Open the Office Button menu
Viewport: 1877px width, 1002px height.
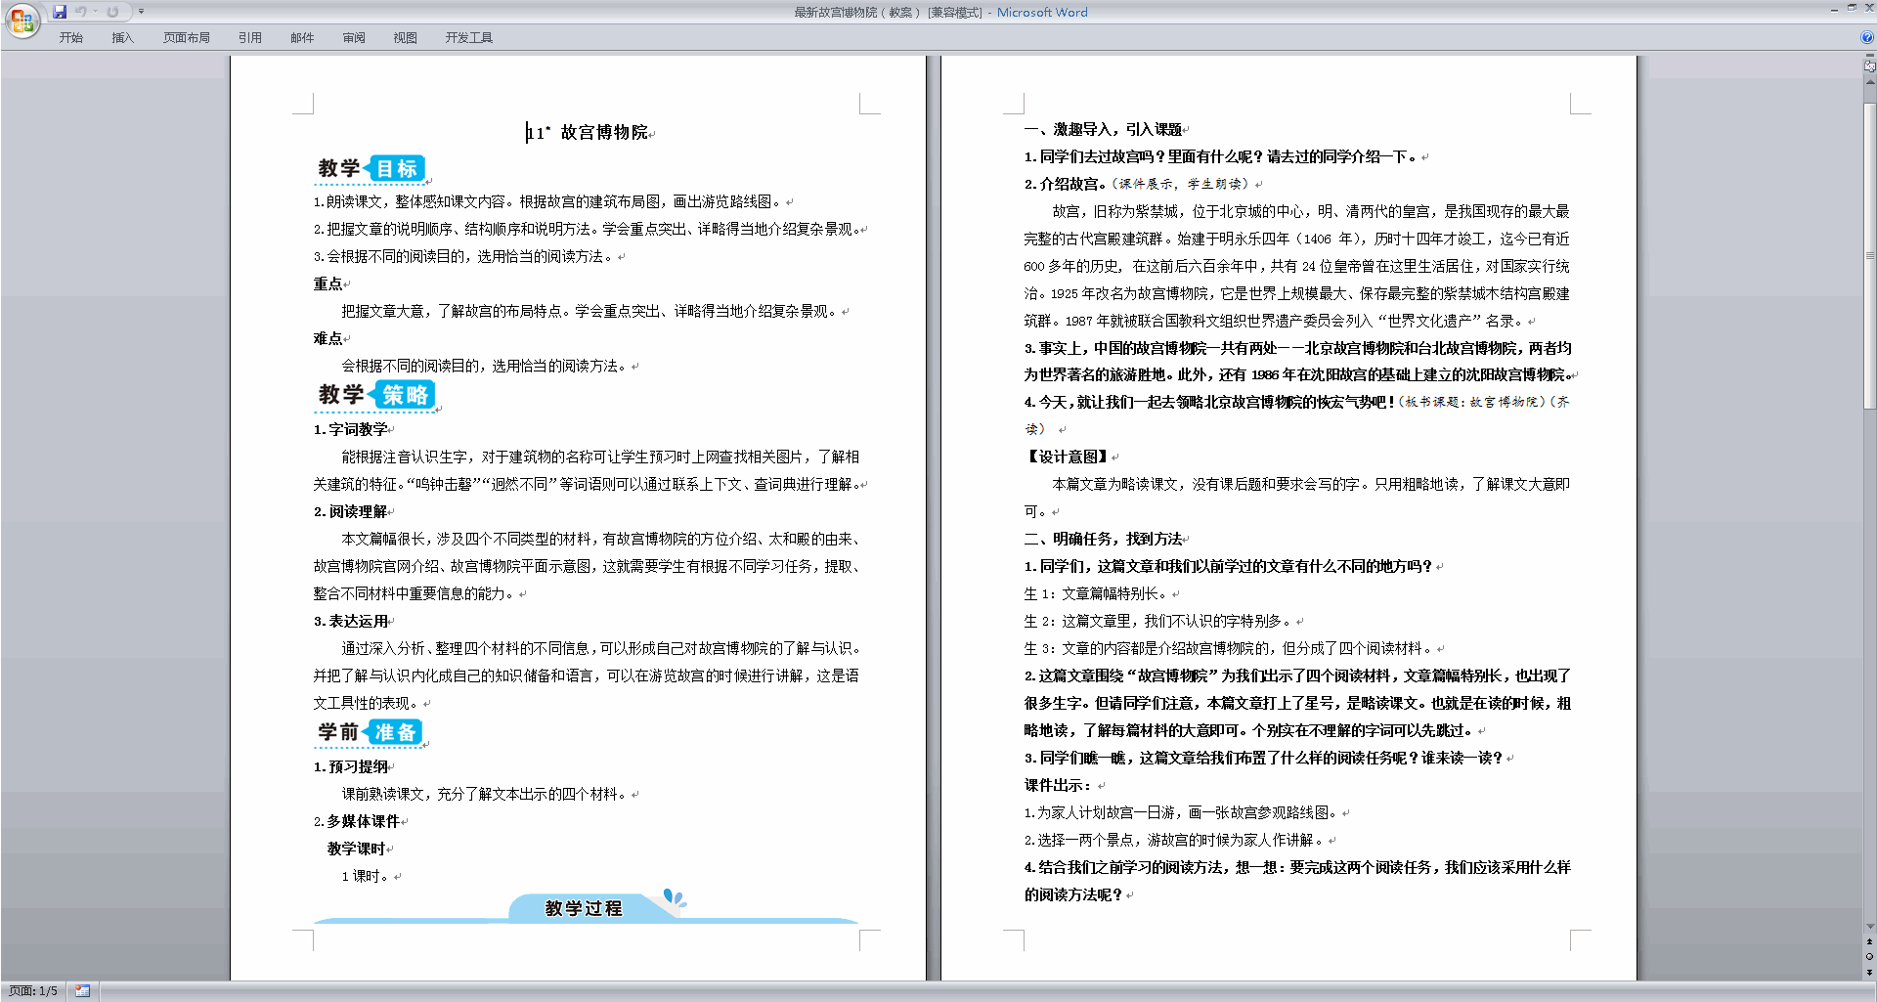(x=22, y=21)
